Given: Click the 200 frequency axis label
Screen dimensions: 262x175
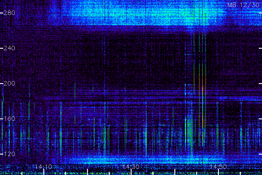Looking at the screenshot, I should click(x=9, y=83).
